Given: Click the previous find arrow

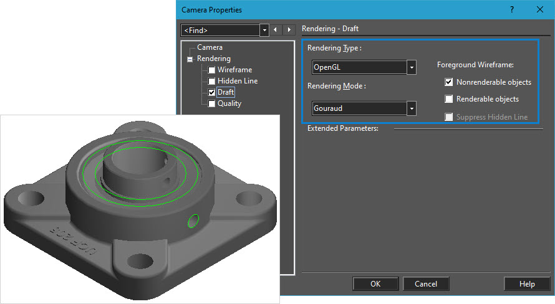Looking at the screenshot, I should coord(276,30).
